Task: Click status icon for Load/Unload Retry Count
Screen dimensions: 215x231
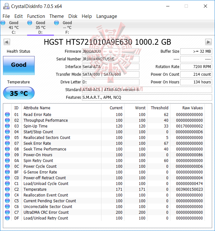Action: coord(7,218)
